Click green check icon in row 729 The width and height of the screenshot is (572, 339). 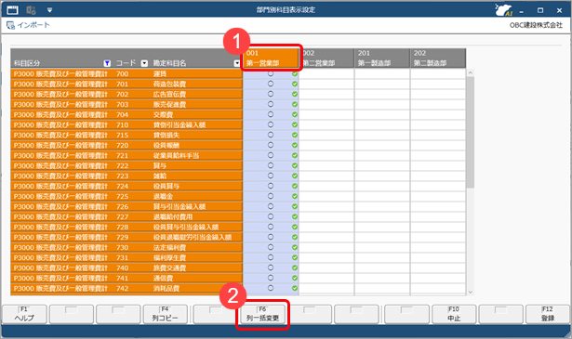295,237
